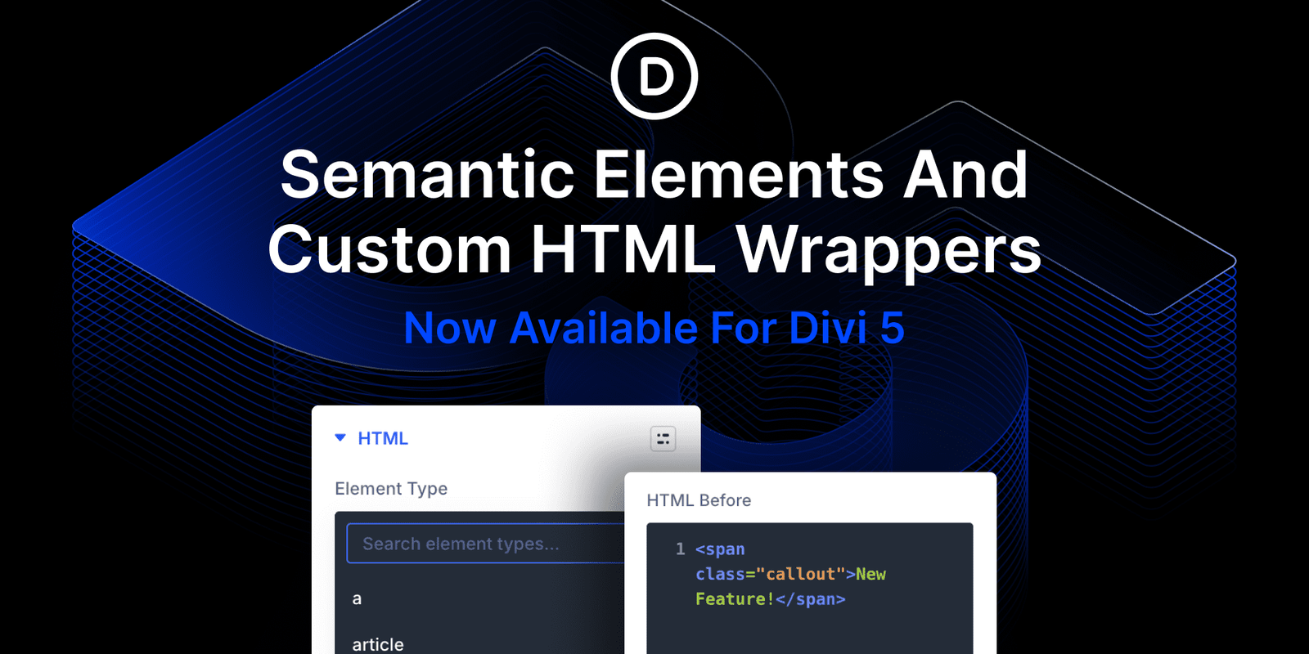Click inside the HTML Before code editor

pos(810,589)
